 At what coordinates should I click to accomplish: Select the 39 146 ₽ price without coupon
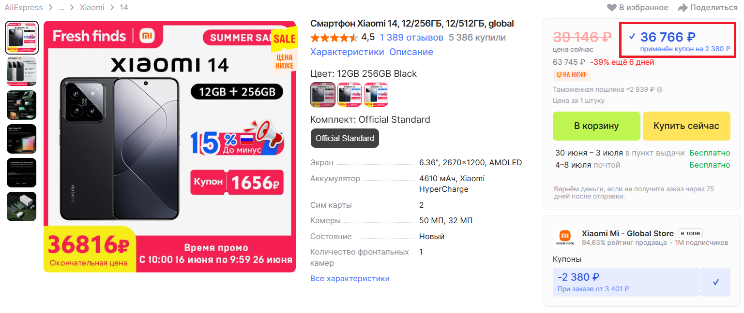pos(582,37)
